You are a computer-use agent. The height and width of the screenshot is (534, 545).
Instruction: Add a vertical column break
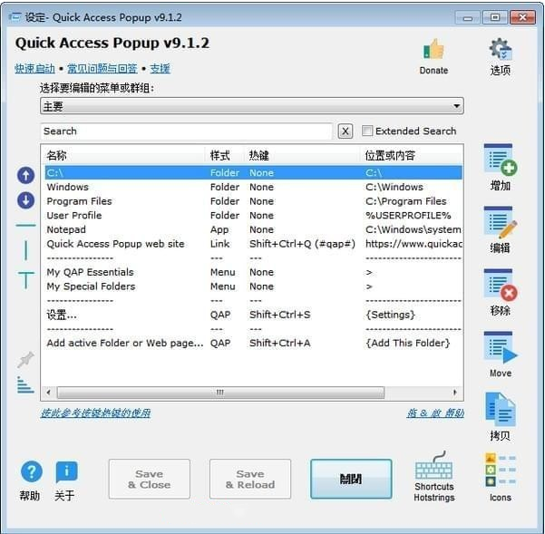(25, 250)
